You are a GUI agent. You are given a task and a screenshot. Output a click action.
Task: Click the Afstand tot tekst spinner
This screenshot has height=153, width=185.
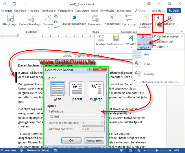[x=102, y=129]
